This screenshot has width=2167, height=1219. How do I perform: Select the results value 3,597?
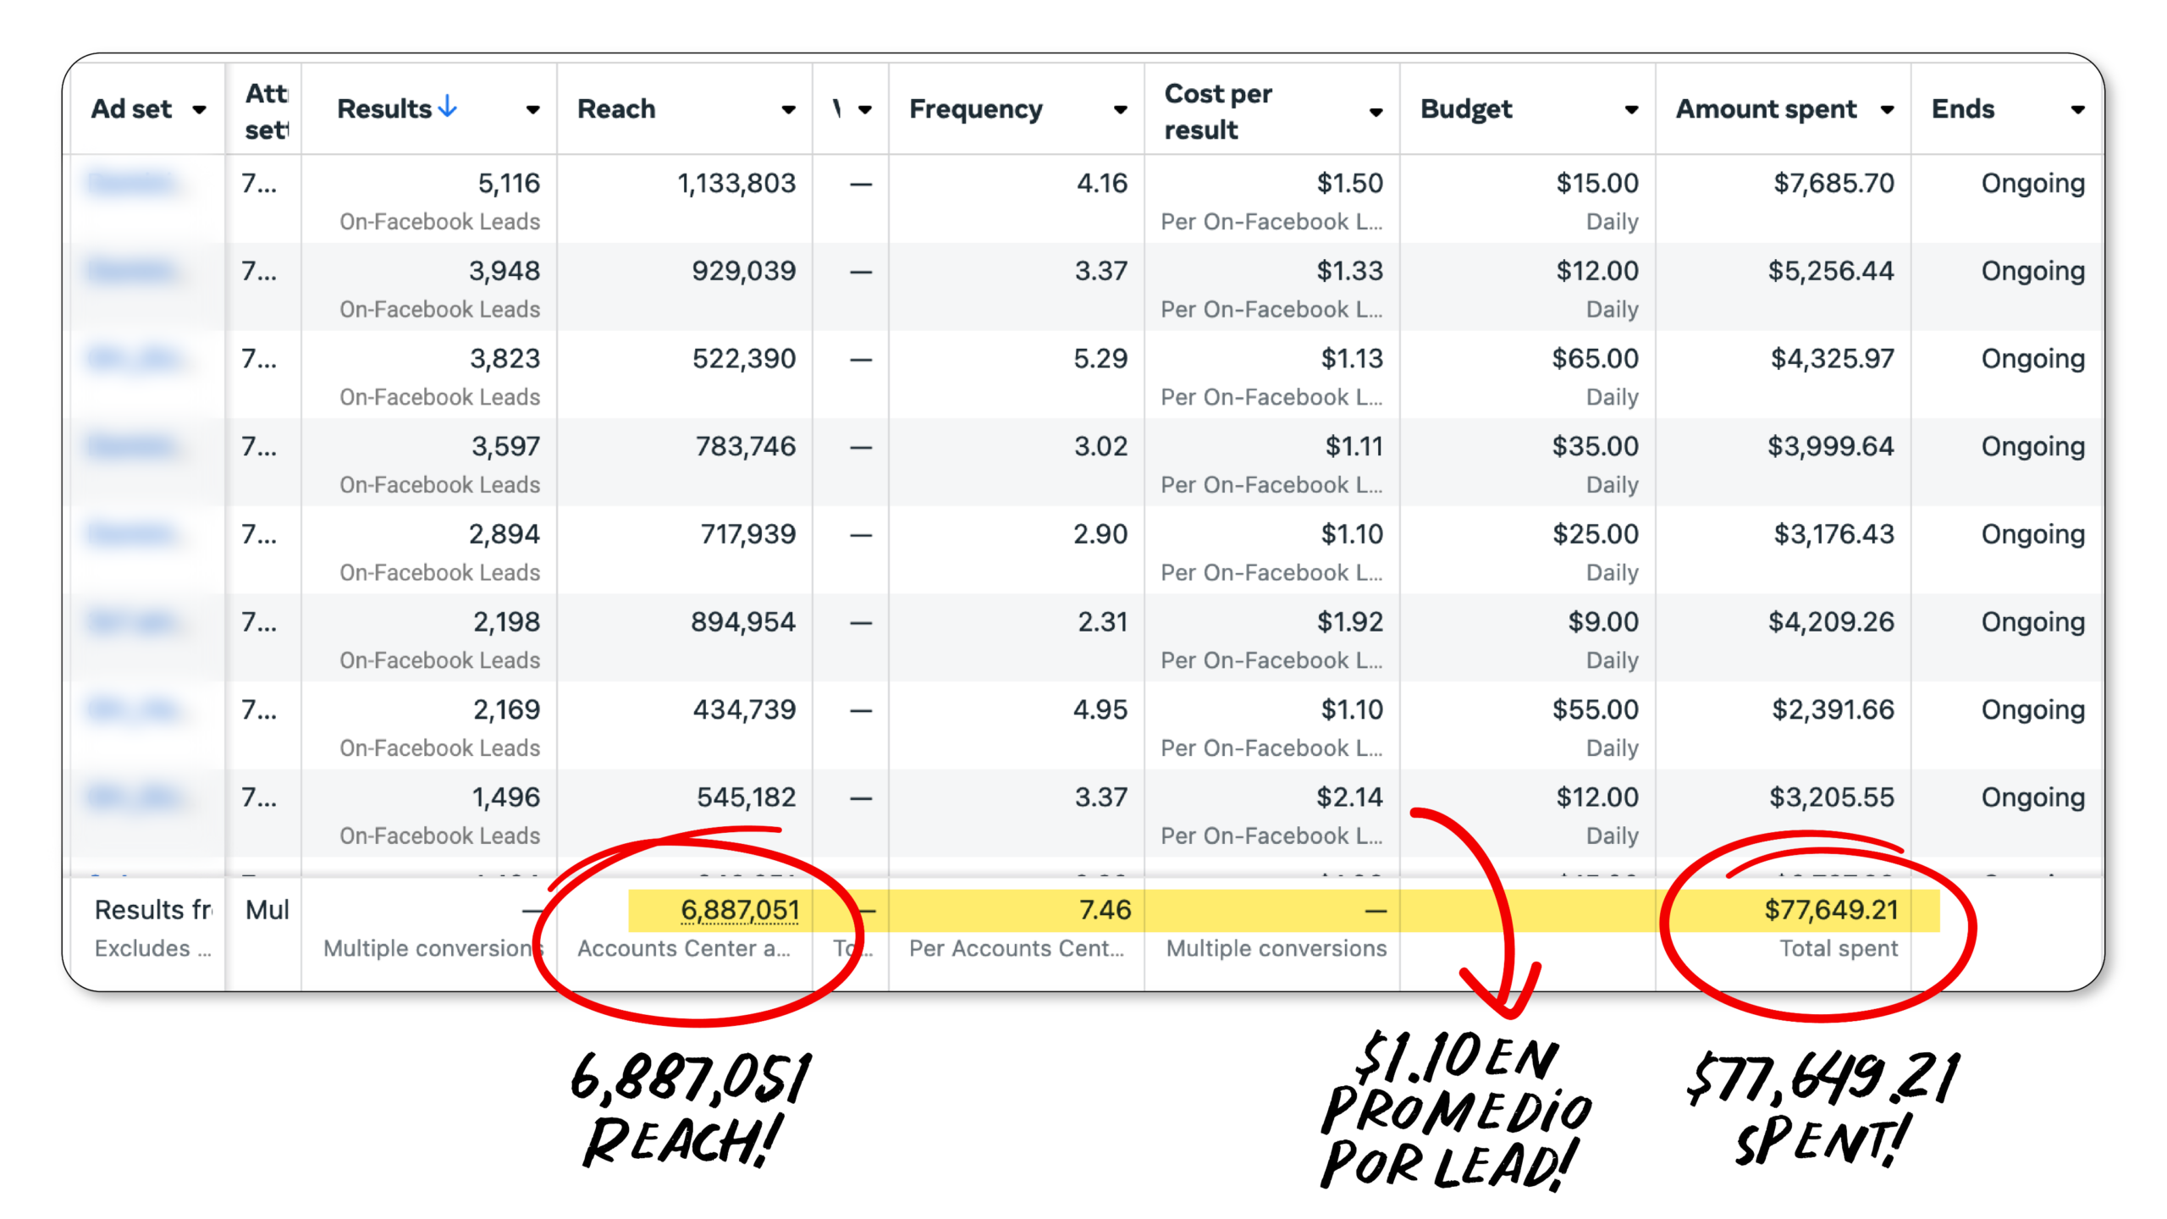point(505,446)
